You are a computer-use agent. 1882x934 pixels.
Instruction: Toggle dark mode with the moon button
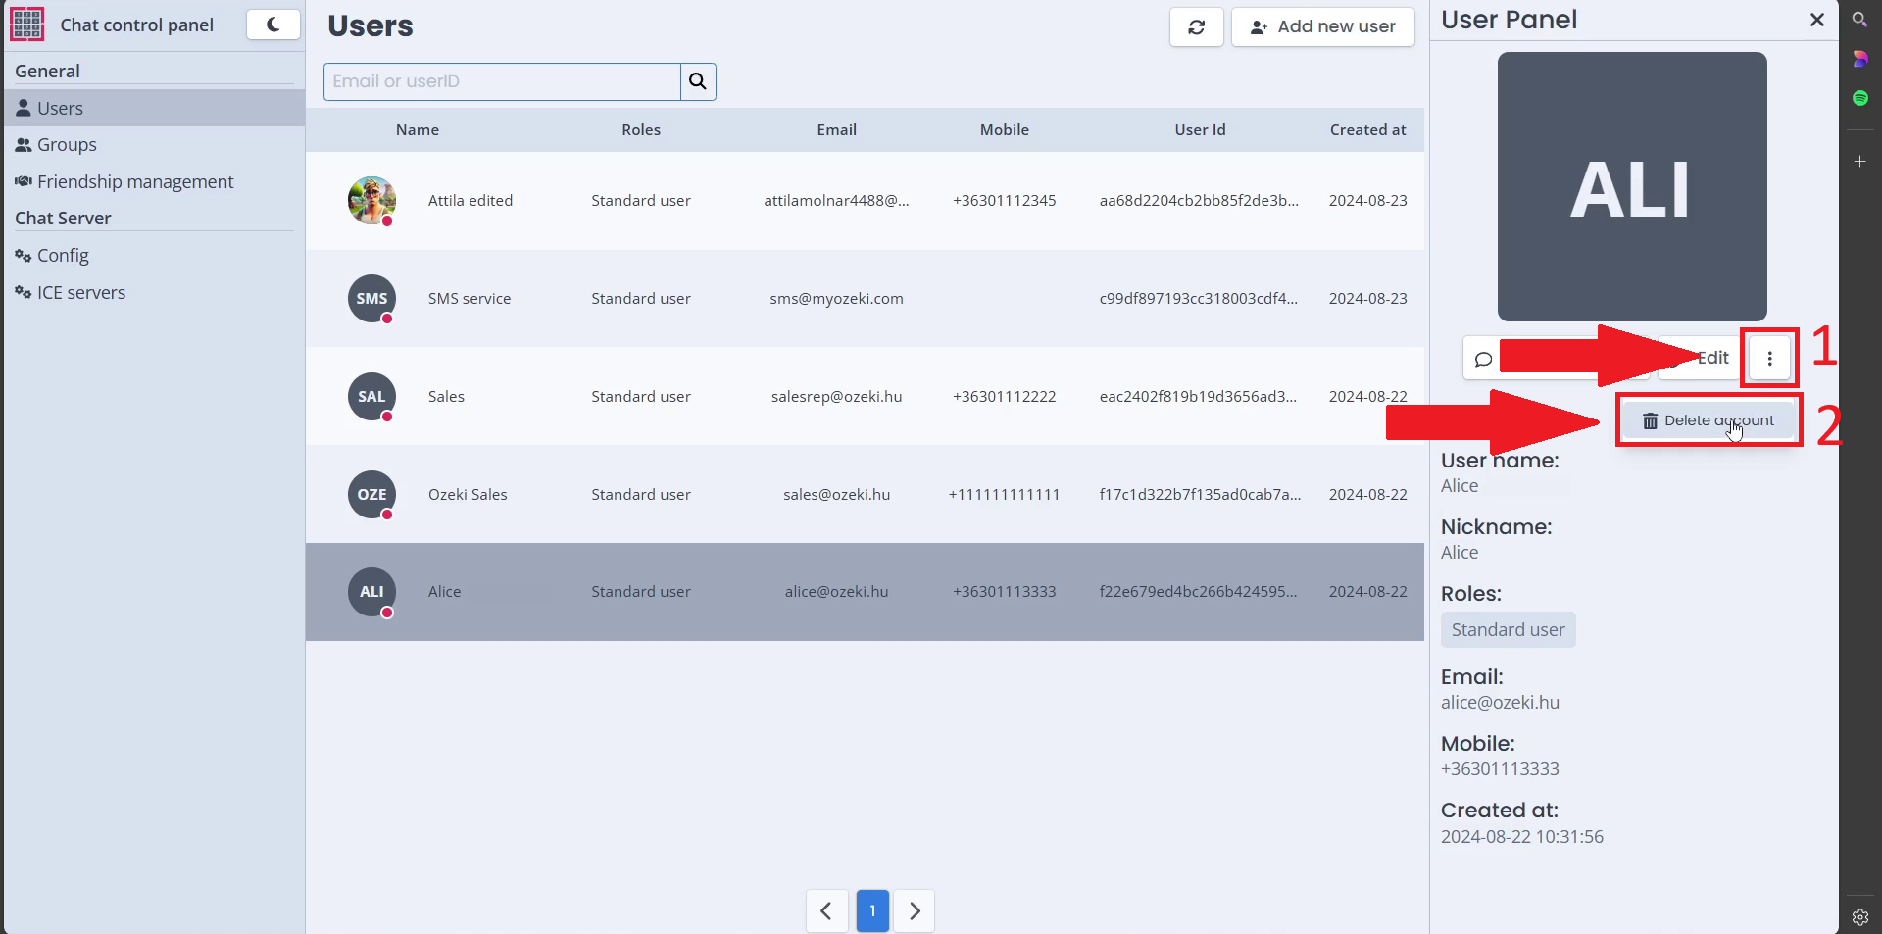pos(272,25)
